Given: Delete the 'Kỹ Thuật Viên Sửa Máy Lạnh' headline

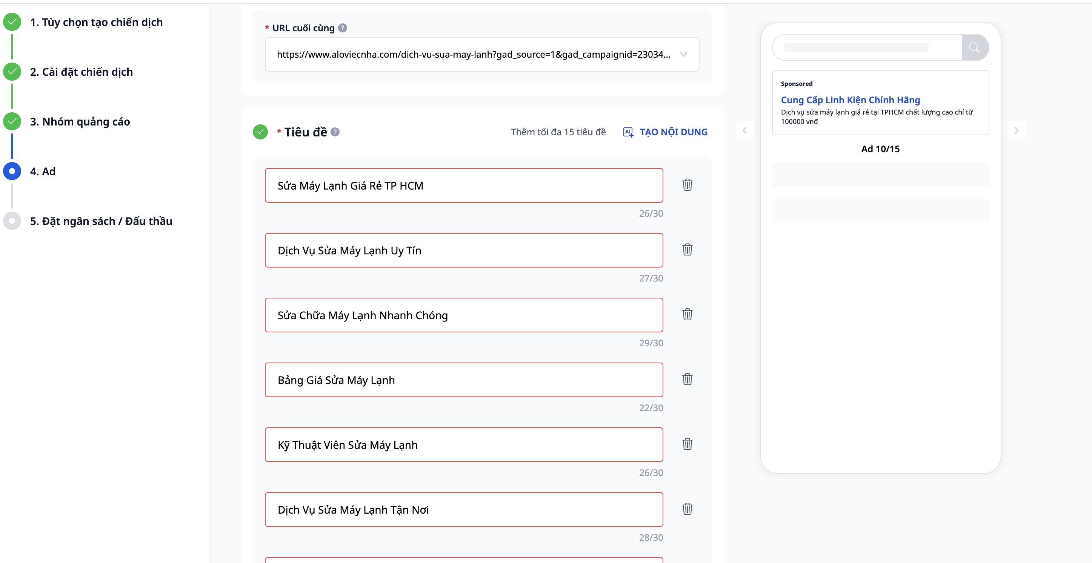Looking at the screenshot, I should (x=687, y=444).
